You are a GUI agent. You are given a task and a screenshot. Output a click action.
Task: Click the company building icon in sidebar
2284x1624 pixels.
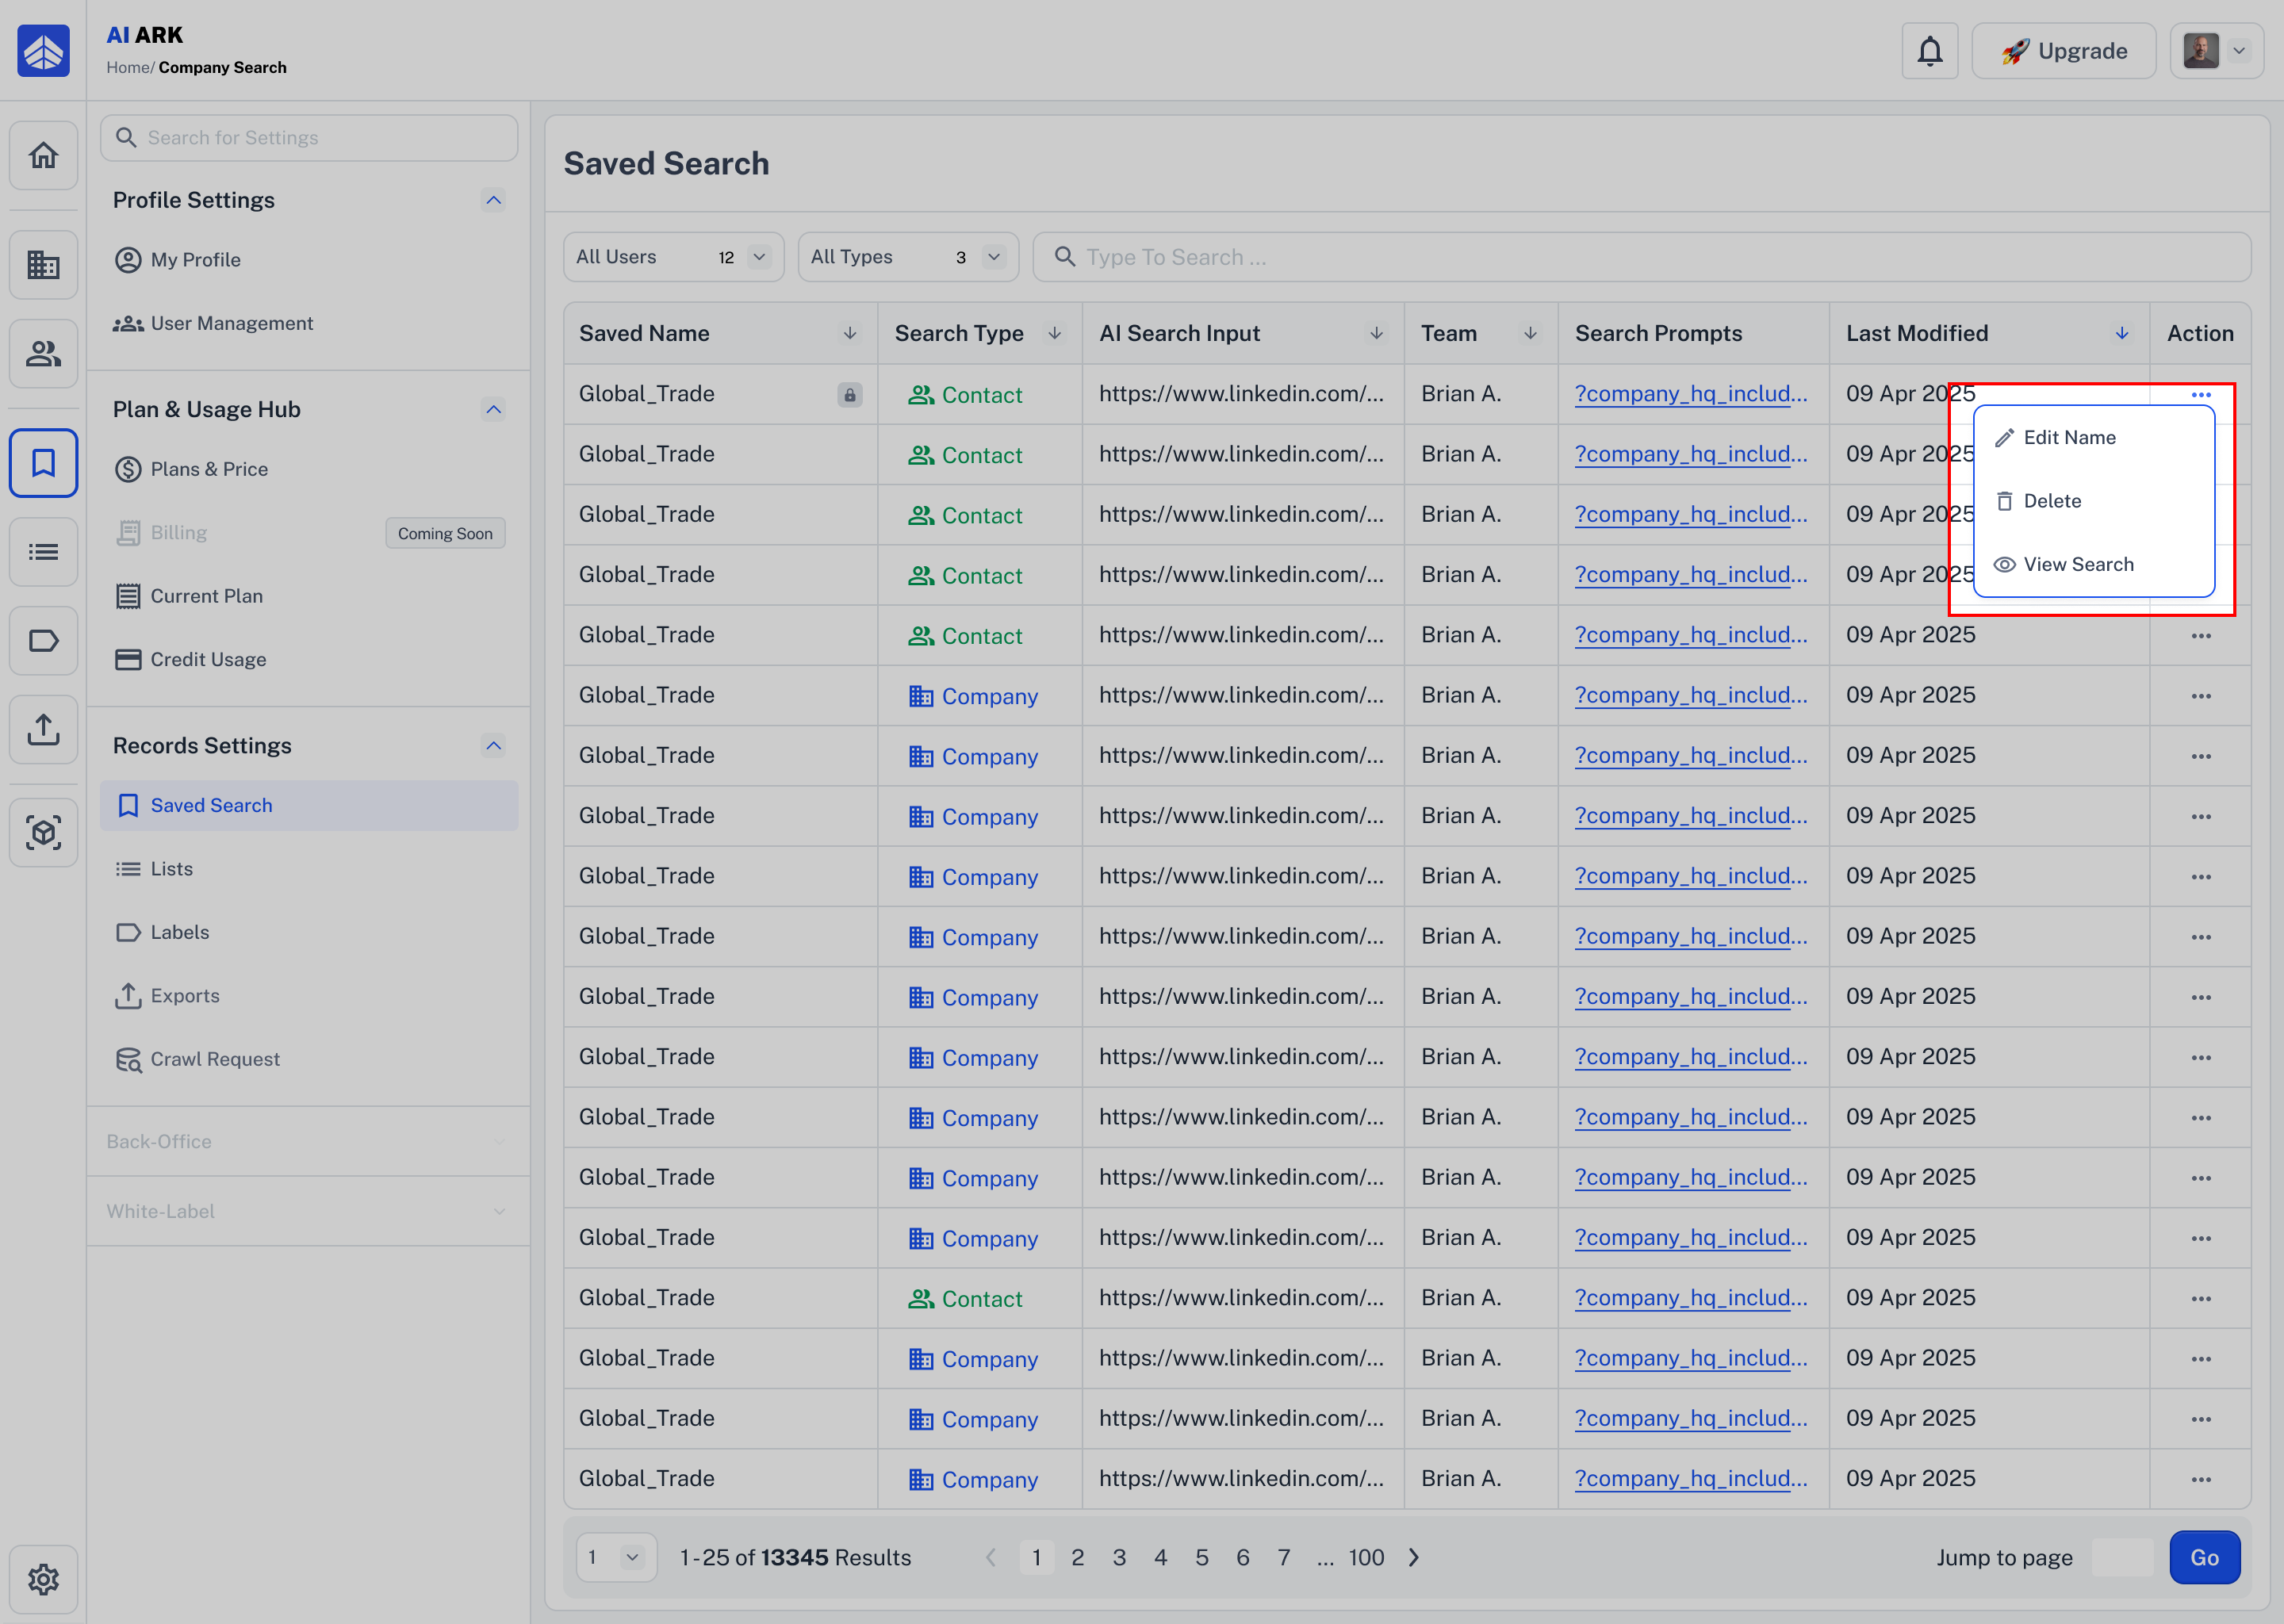coord(43,265)
